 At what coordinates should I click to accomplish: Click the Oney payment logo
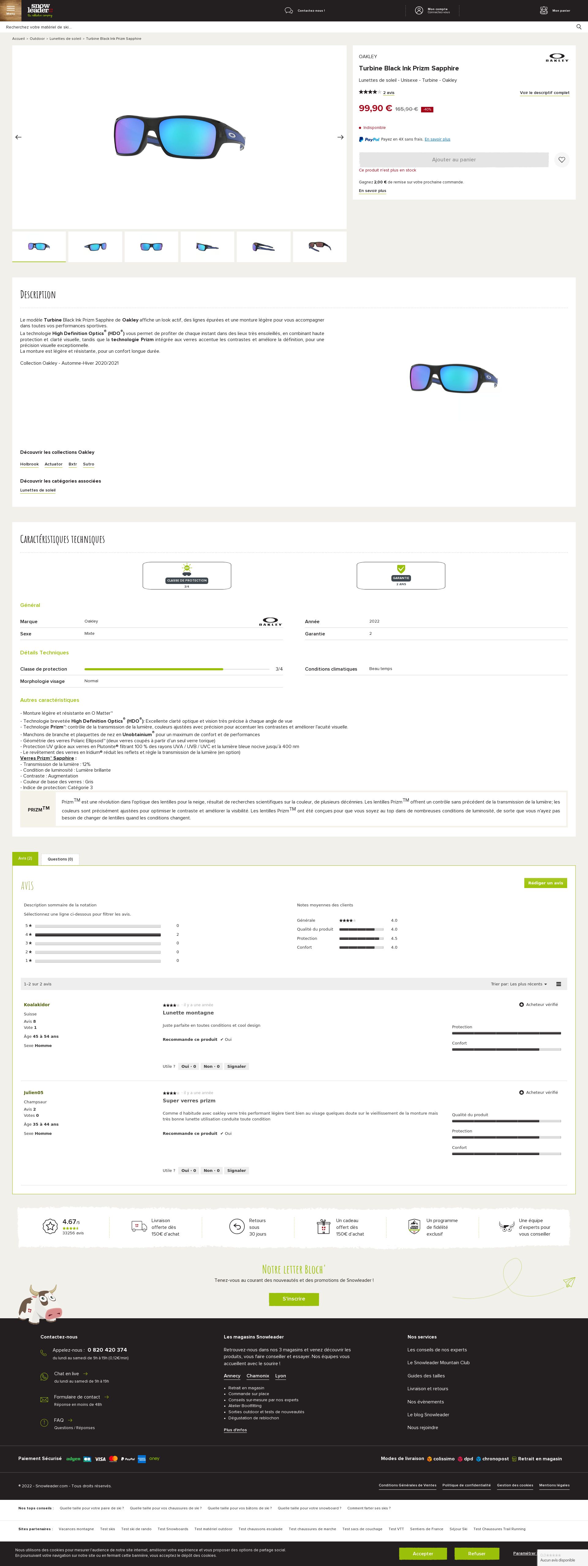(154, 1459)
